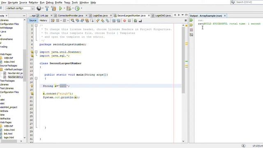Clean and build project icon
Viewport: 263px width, 148px height.
click(x=53, y=8)
